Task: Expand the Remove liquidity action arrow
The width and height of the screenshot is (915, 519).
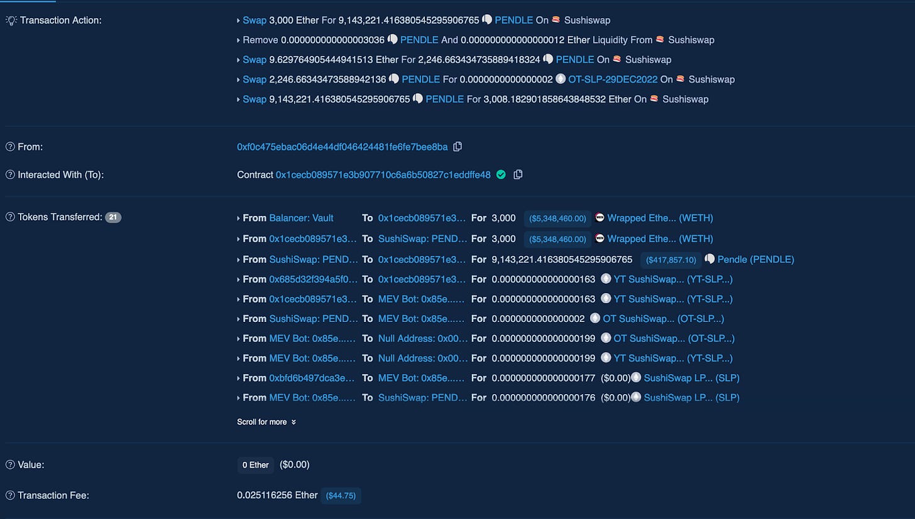Action: 239,40
